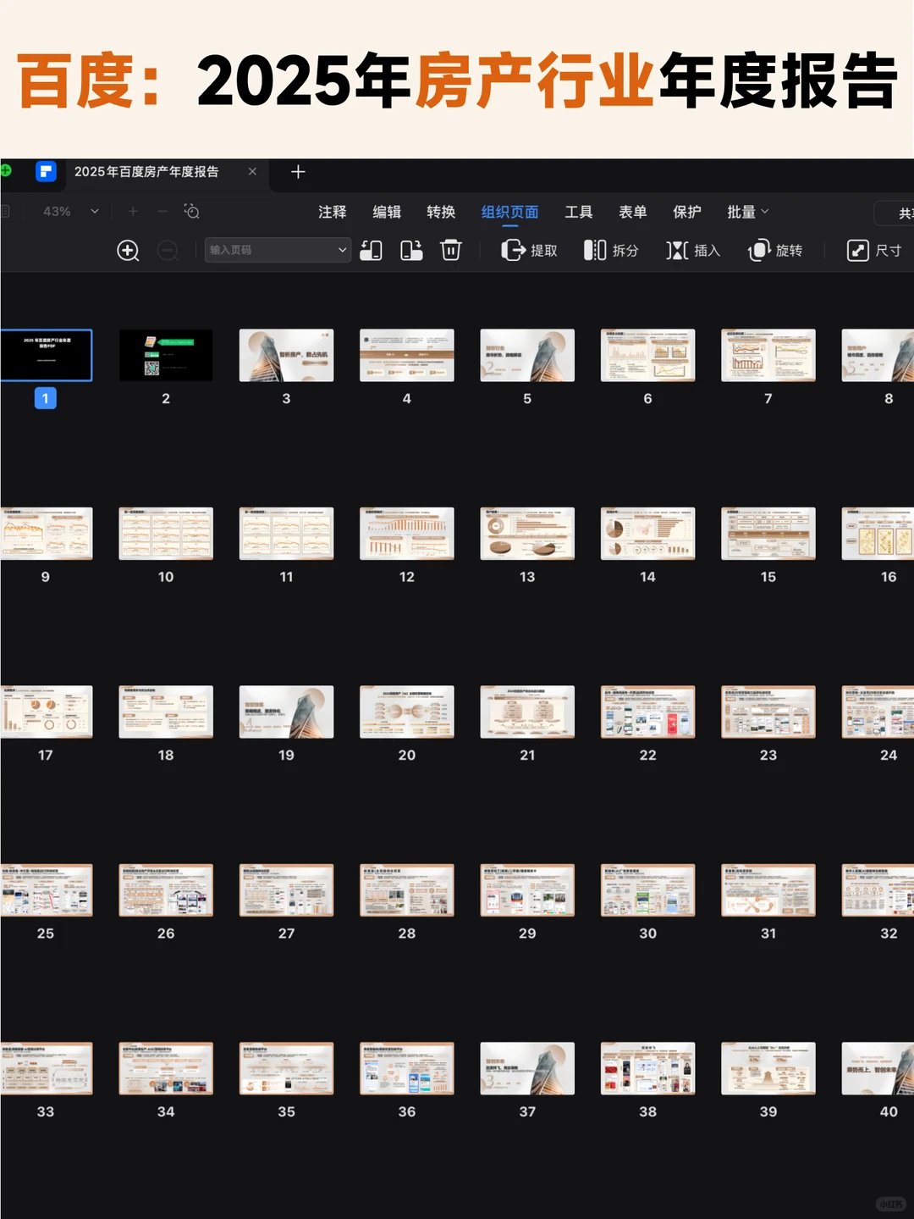Select page 27 thumbnail
The height and width of the screenshot is (1219, 914).
point(286,890)
